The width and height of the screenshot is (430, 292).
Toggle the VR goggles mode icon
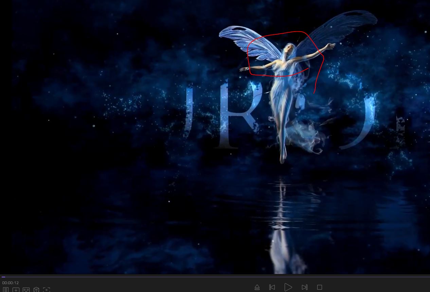[26, 290]
